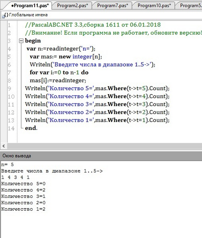This screenshot has height=238, width=202.
Task: Open the Program10.pas tab
Action: point(154,5)
